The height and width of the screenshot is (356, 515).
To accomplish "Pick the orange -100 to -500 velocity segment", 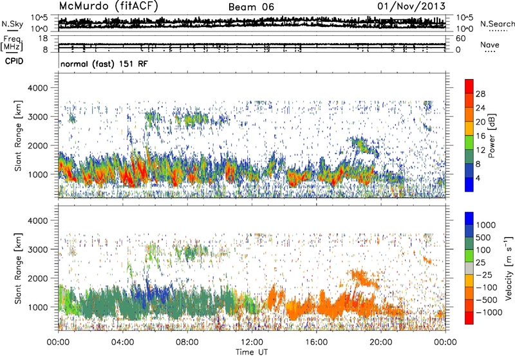I will point(469,294).
